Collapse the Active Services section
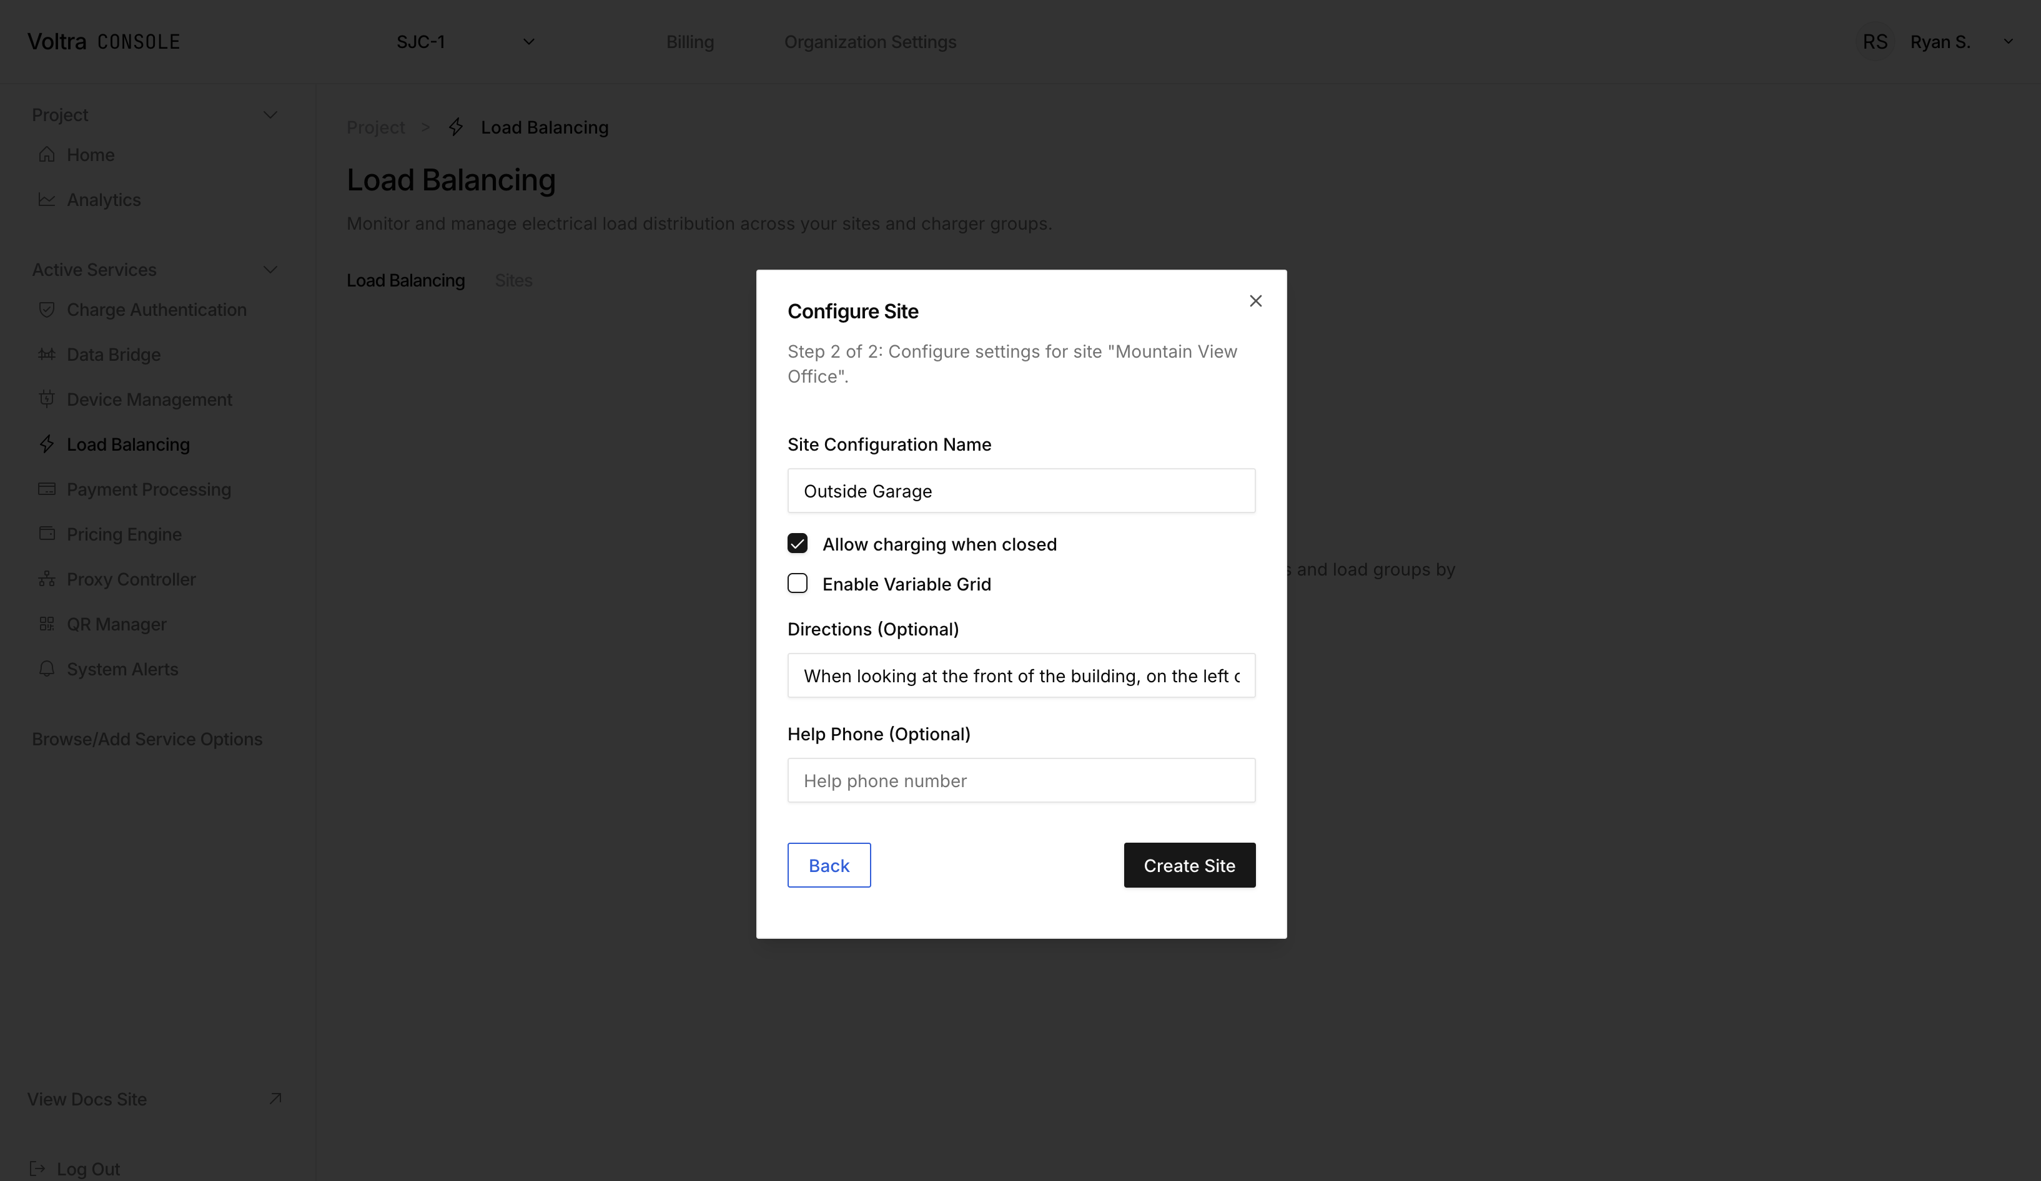Image resolution: width=2041 pixels, height=1181 pixels. [x=271, y=270]
